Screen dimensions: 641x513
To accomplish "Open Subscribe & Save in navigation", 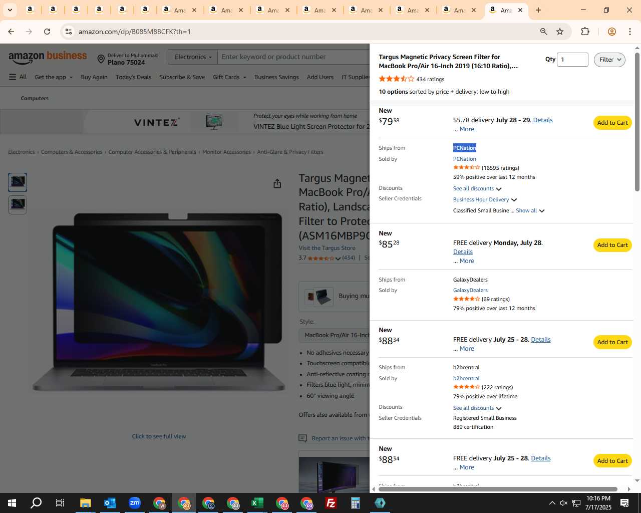I will tap(182, 77).
